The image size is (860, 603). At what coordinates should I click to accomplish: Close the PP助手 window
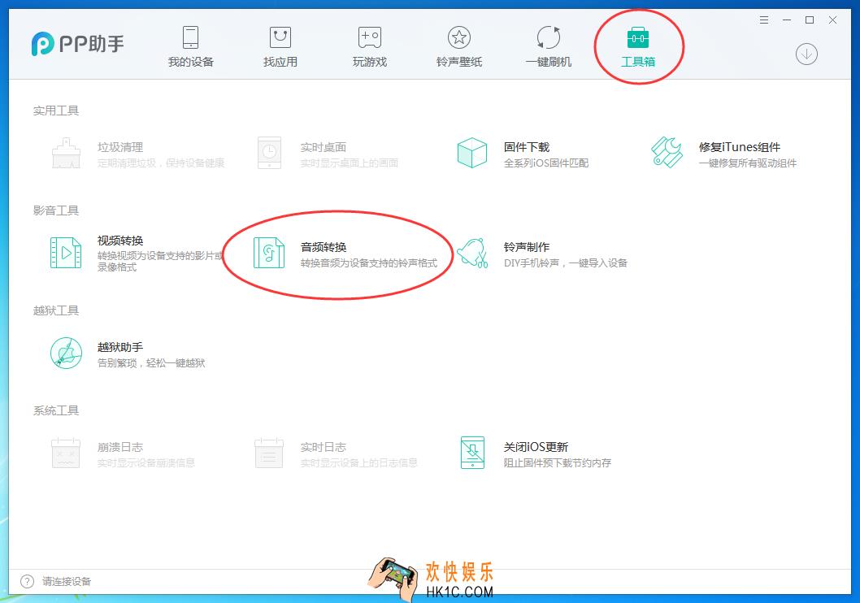(832, 20)
